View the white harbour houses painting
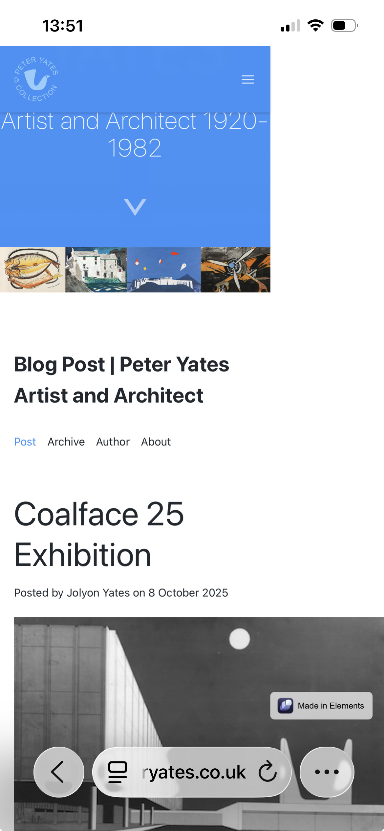 pyautogui.click(x=96, y=270)
